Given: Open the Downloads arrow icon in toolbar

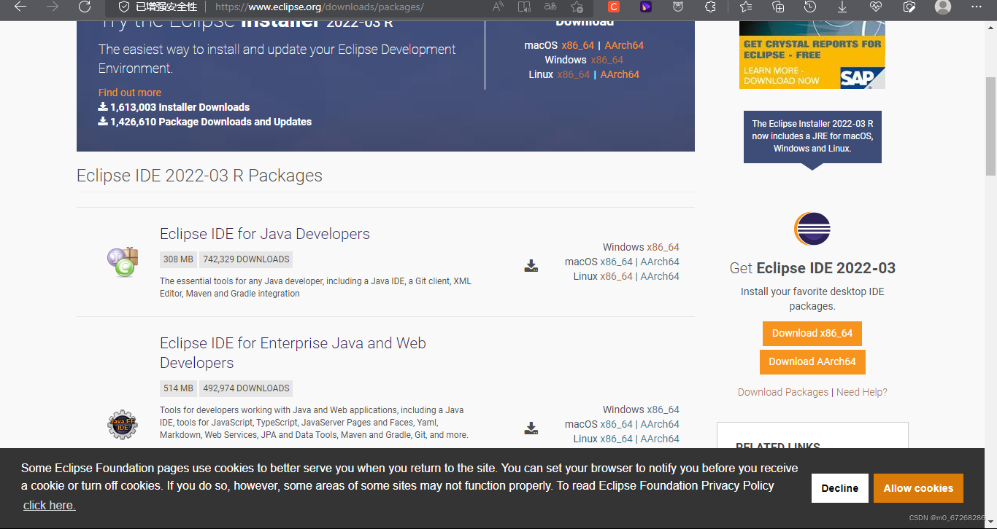Looking at the screenshot, I should pos(842,7).
